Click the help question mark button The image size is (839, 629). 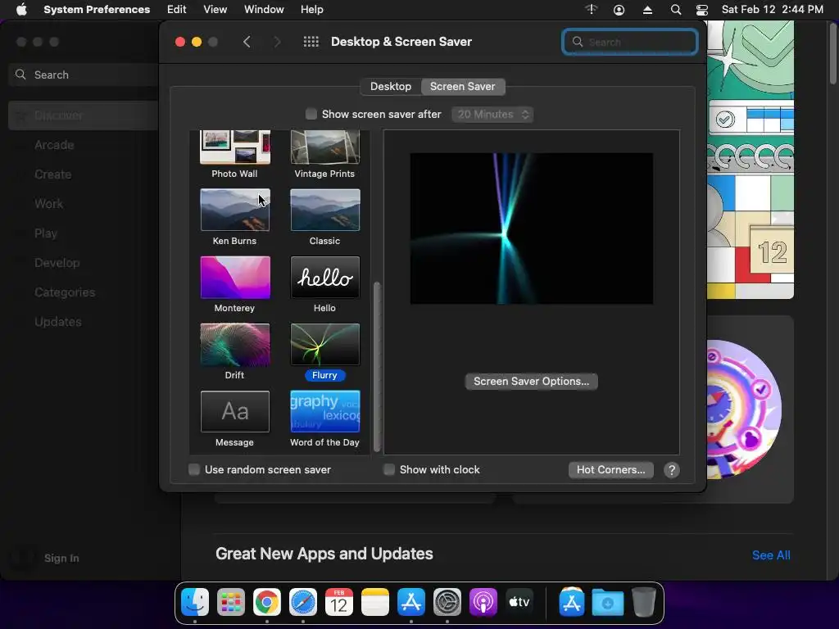coord(672,470)
